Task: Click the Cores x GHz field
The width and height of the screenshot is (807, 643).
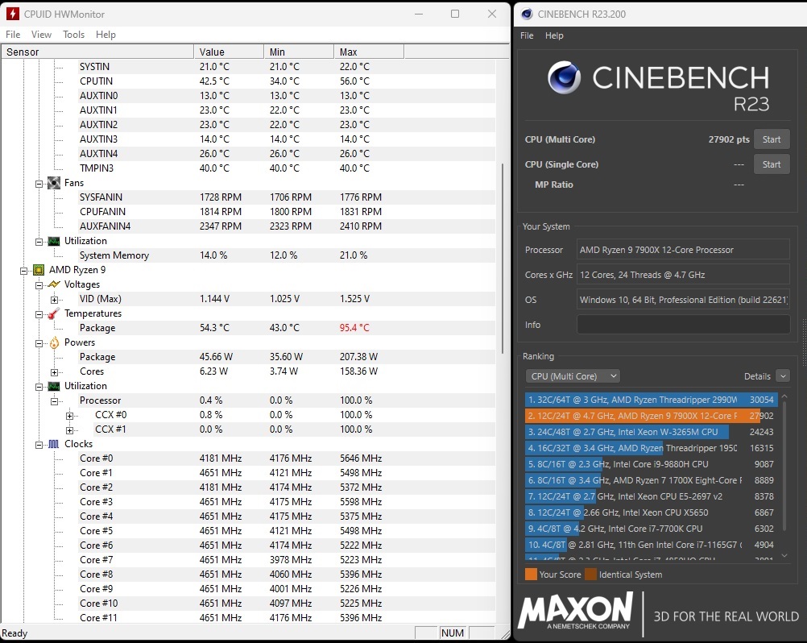Action: point(683,275)
